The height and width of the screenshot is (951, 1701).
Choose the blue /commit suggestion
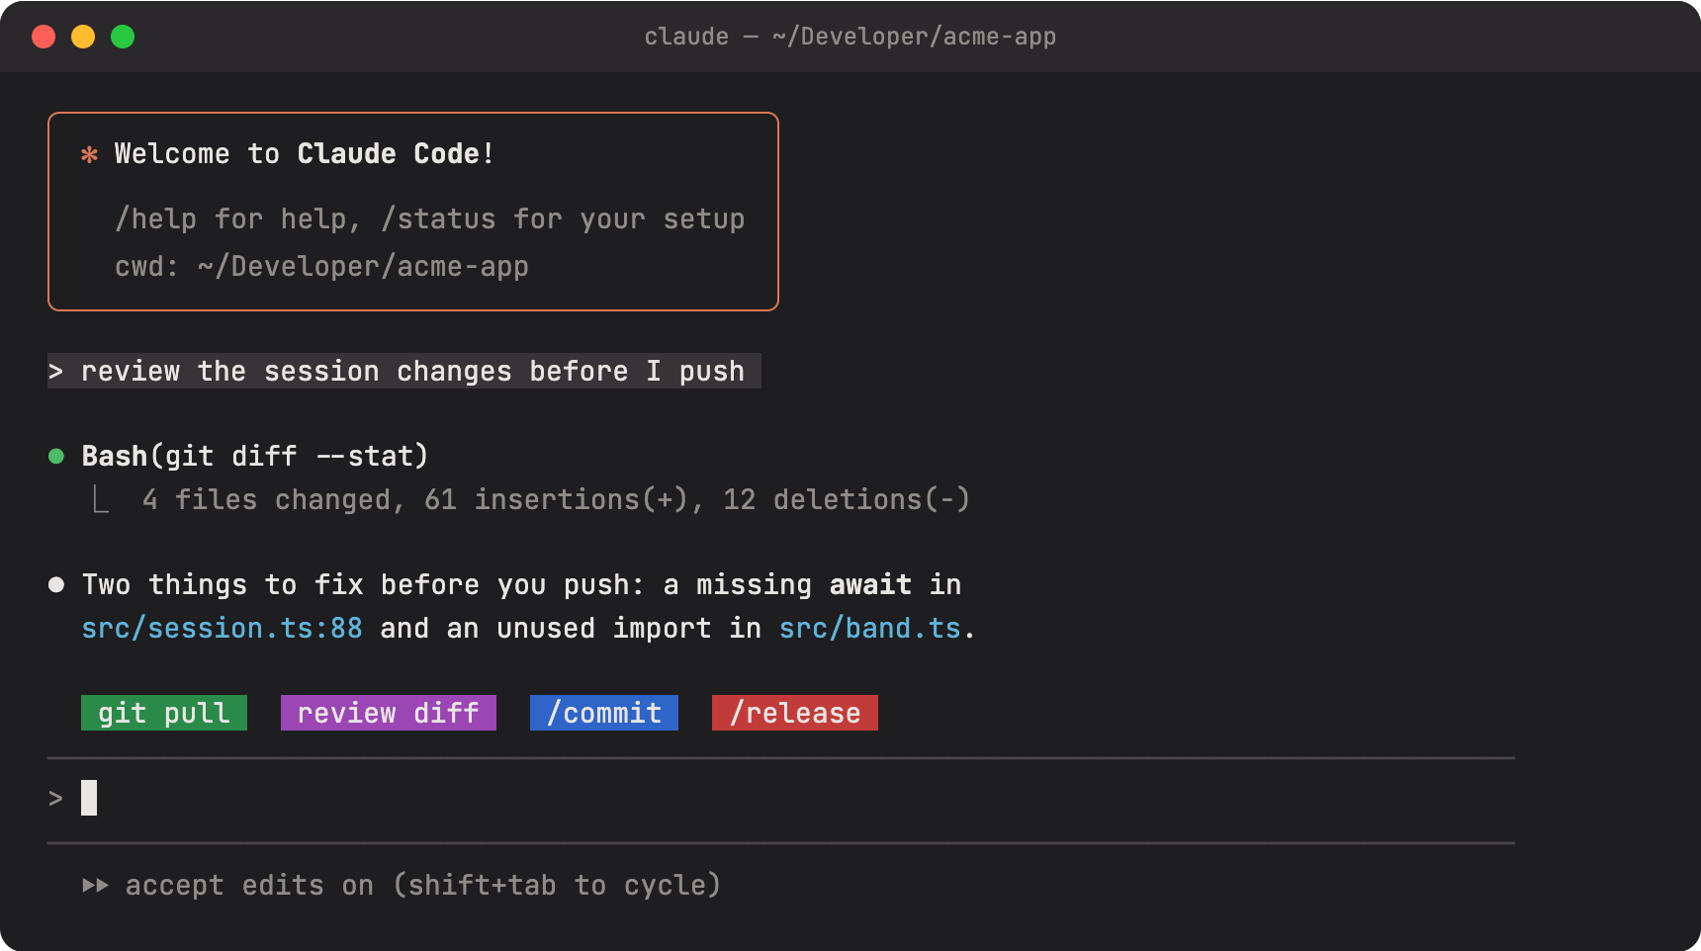(x=604, y=713)
